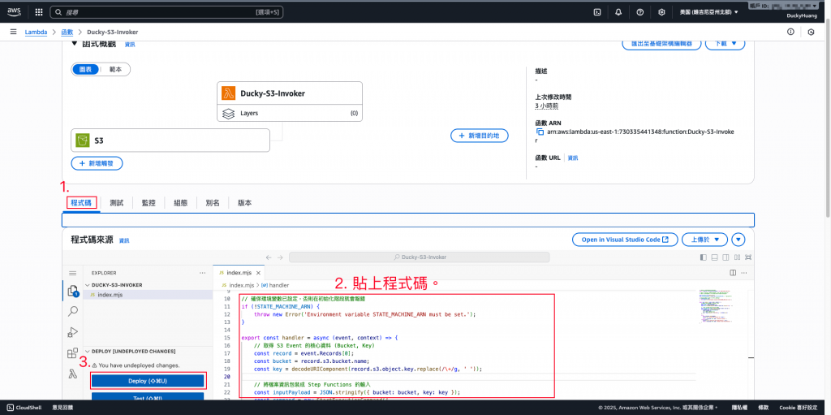831x415 pixels.
Task: Switch to the 版本 tab
Action: point(244,203)
